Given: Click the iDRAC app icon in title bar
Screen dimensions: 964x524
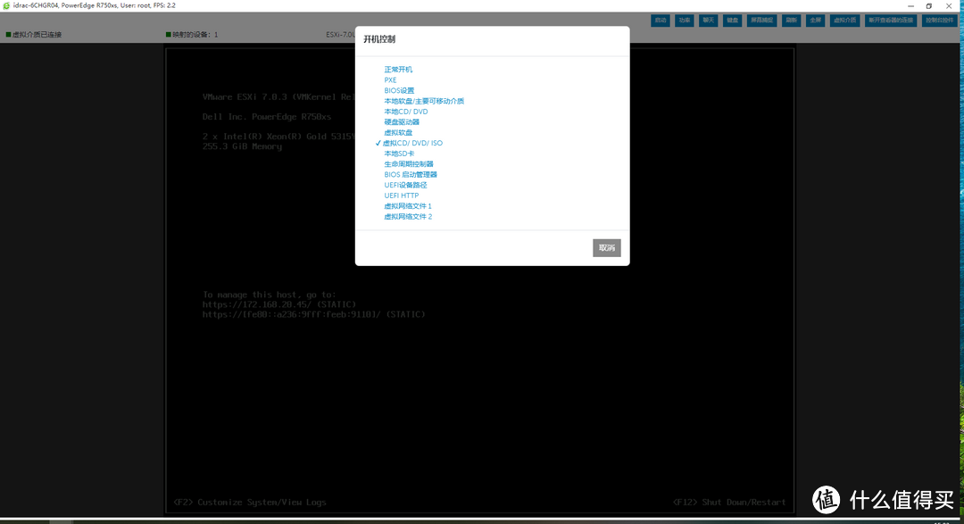Looking at the screenshot, I should click(x=6, y=5).
